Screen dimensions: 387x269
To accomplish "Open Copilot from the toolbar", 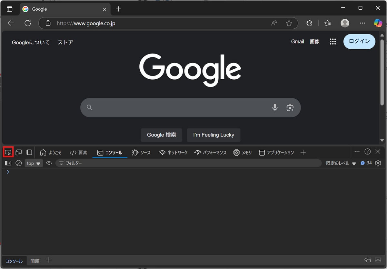I will click(378, 23).
